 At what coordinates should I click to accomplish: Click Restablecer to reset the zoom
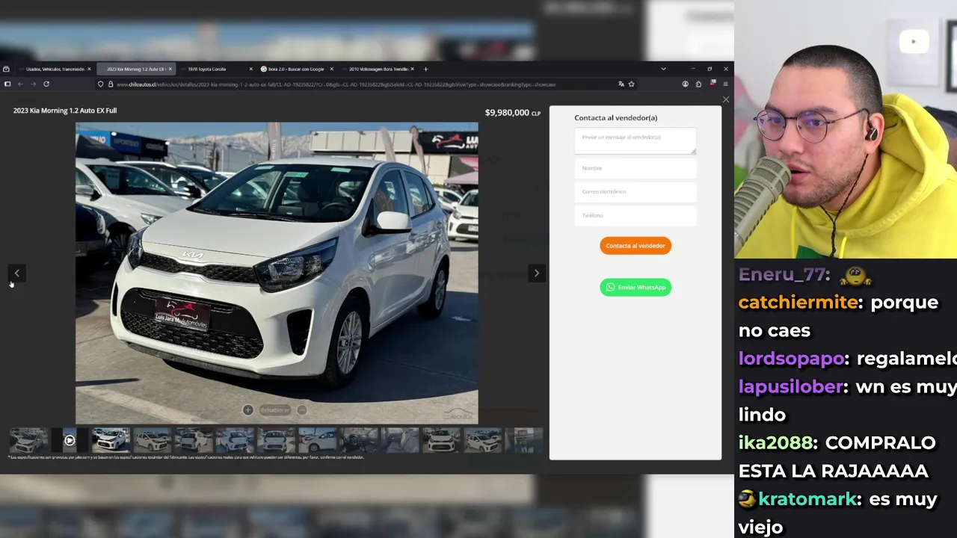pyautogui.click(x=274, y=409)
